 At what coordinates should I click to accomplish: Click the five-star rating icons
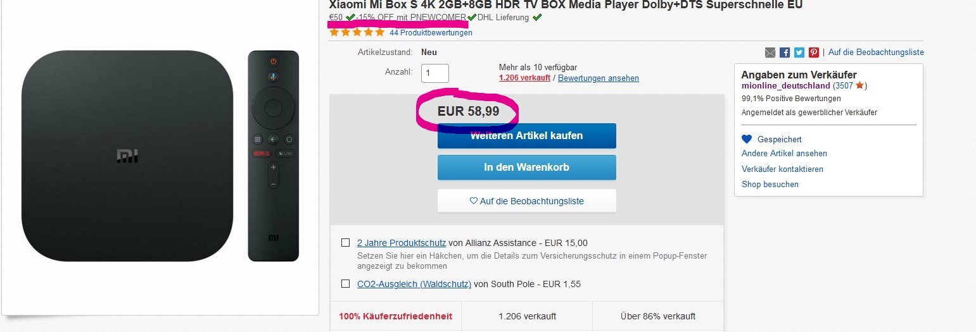(357, 32)
